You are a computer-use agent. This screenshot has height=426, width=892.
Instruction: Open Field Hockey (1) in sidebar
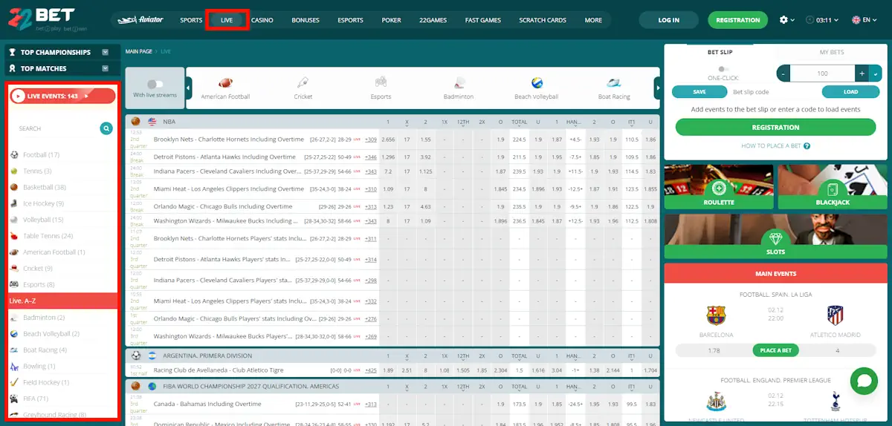click(x=45, y=383)
